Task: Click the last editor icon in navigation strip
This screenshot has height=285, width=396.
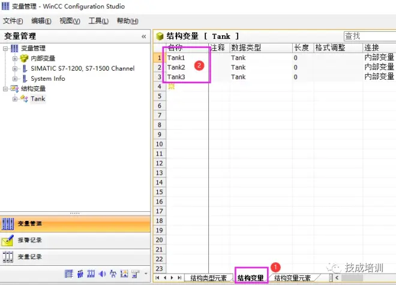Action: (x=136, y=274)
